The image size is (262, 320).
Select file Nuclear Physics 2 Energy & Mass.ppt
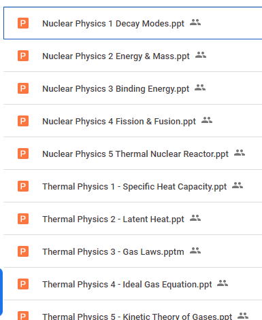tap(133, 56)
